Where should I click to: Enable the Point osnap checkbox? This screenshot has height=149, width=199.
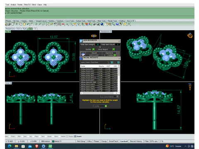pos(10,136)
